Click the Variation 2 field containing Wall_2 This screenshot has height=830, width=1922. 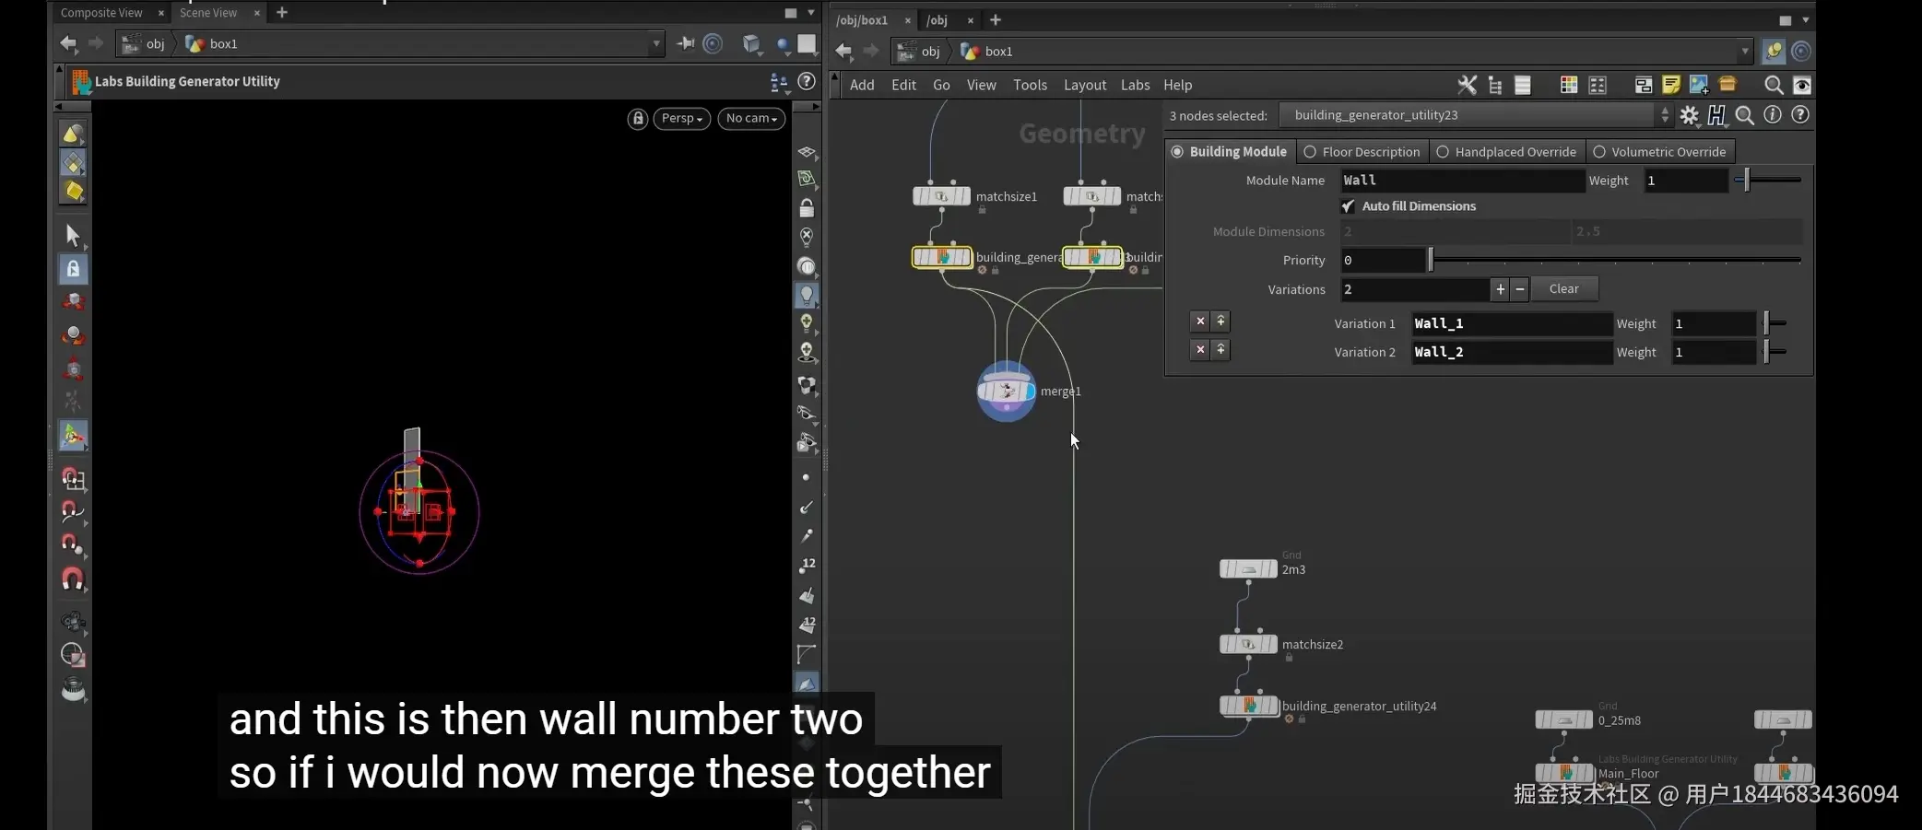(1512, 352)
